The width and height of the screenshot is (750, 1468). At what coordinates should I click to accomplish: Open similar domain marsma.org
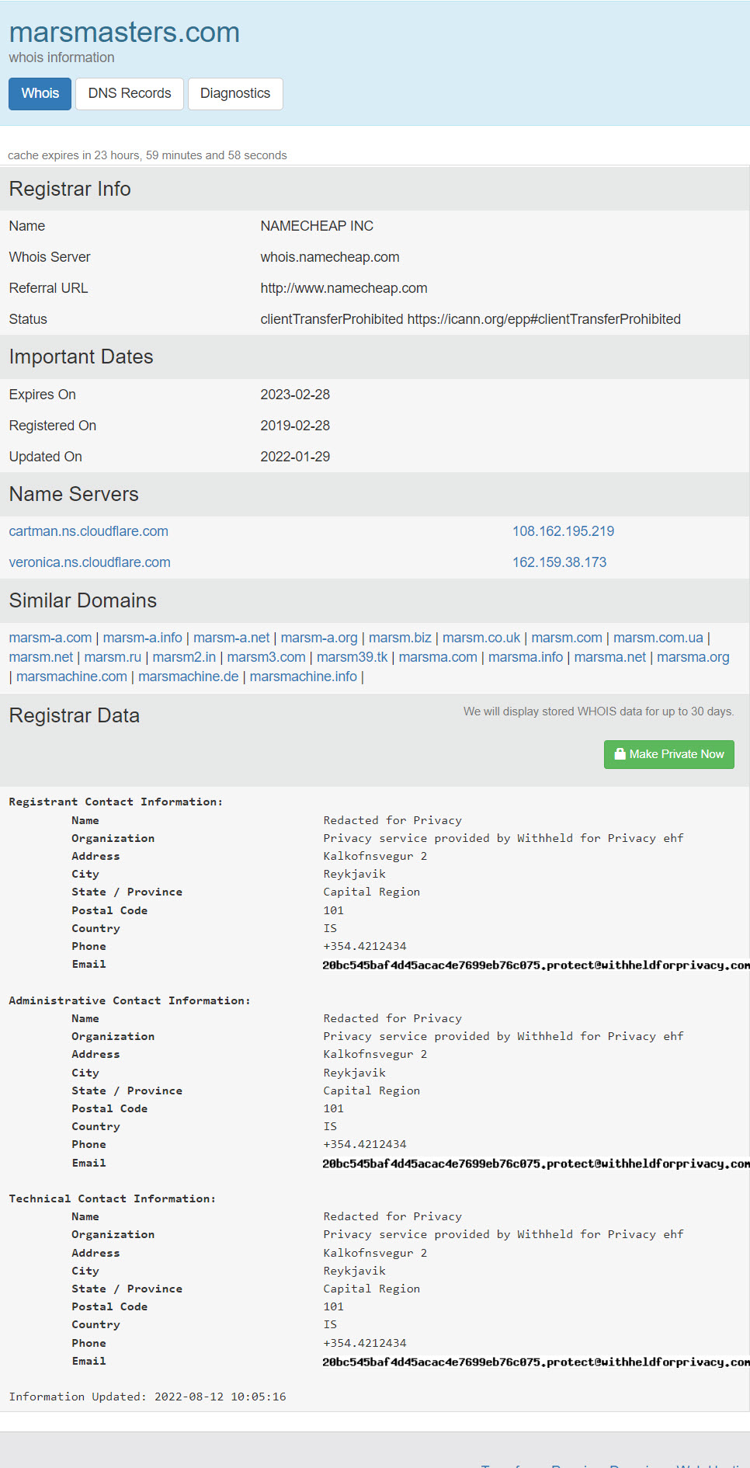coord(693,657)
